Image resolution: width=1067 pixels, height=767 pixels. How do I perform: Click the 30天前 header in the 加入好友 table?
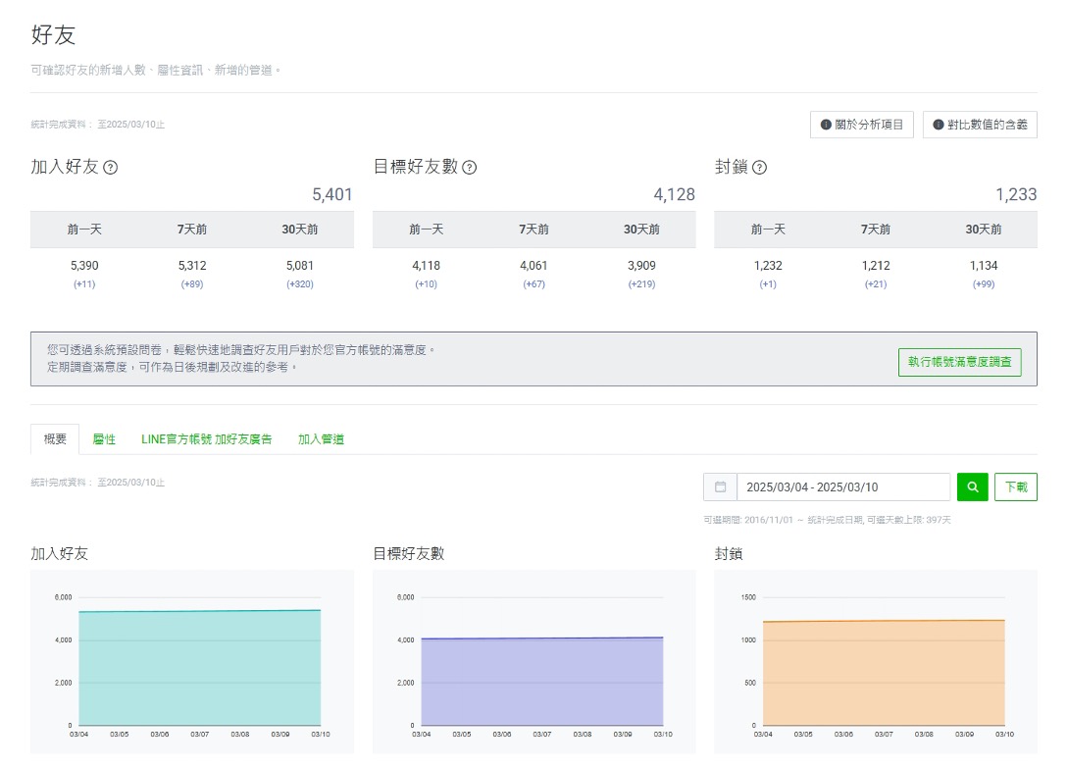point(300,230)
